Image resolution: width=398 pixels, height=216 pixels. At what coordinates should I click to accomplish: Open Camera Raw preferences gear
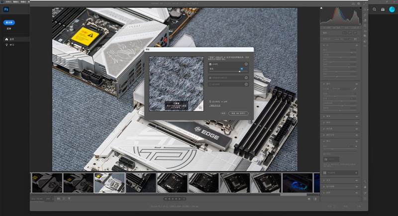(x=359, y=3)
